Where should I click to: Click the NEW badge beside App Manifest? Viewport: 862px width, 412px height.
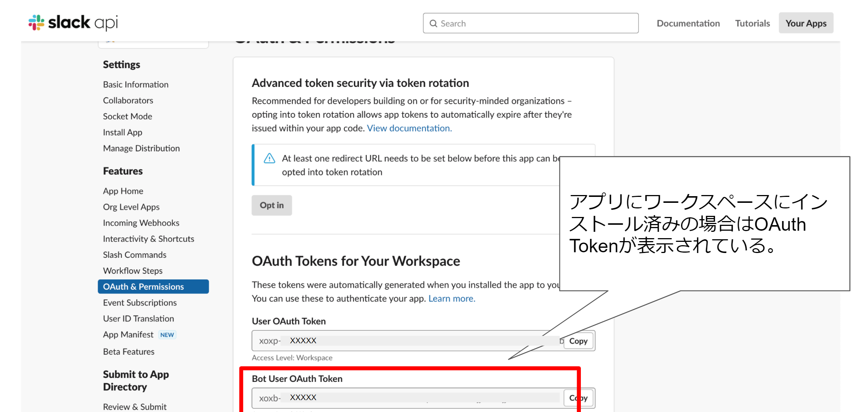(x=167, y=335)
